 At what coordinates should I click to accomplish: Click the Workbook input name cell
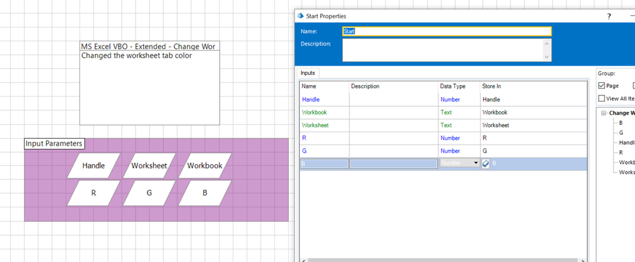click(x=324, y=113)
